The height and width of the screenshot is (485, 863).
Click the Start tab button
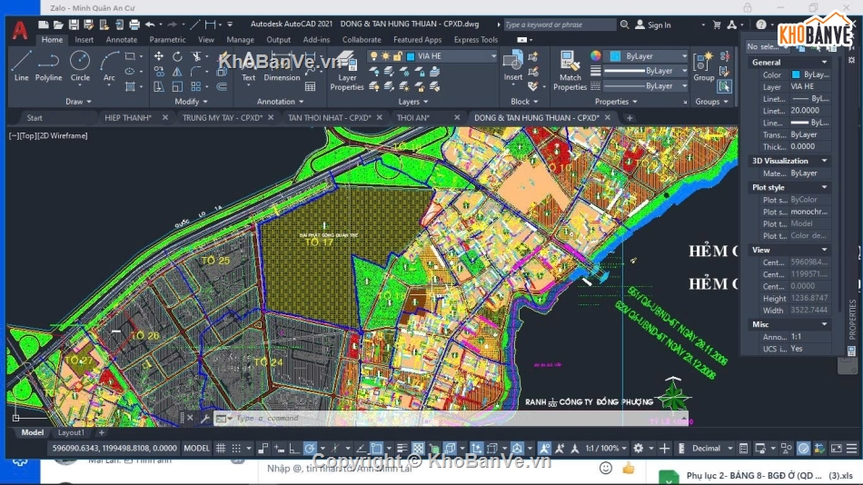pyautogui.click(x=35, y=118)
